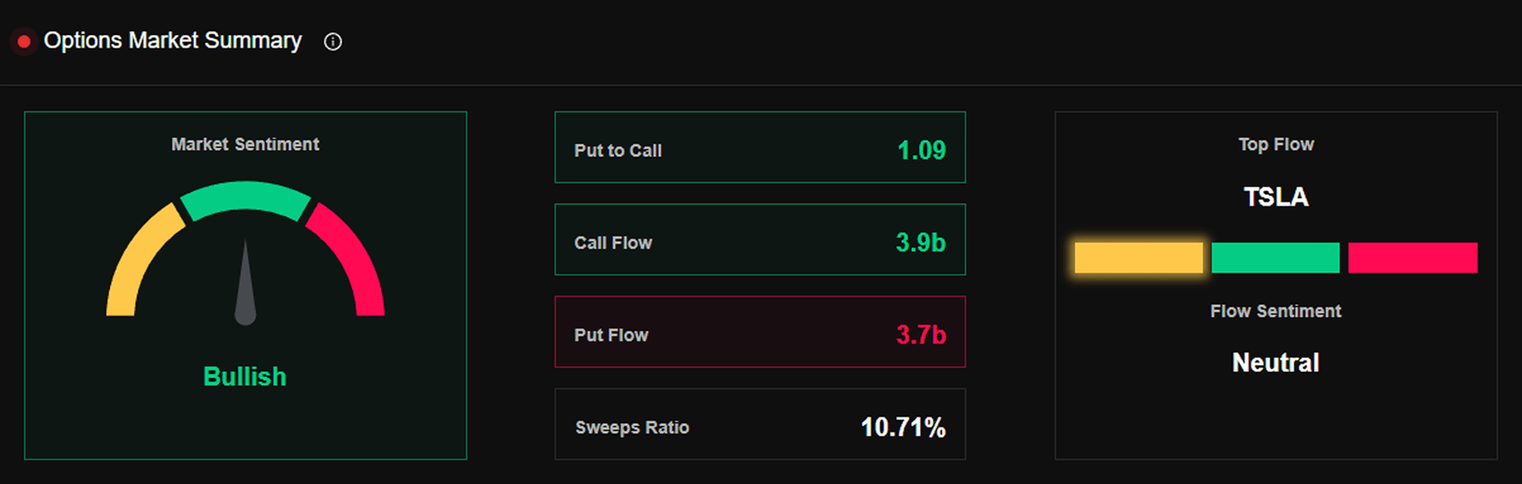1522x484 pixels.
Task: Click the yellow arc of the sentiment gauge
Action: click(x=137, y=258)
